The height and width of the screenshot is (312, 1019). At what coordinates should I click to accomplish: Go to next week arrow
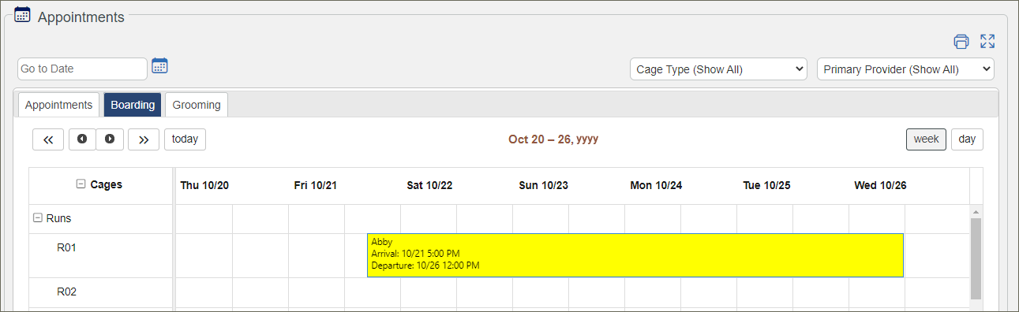[x=110, y=139]
